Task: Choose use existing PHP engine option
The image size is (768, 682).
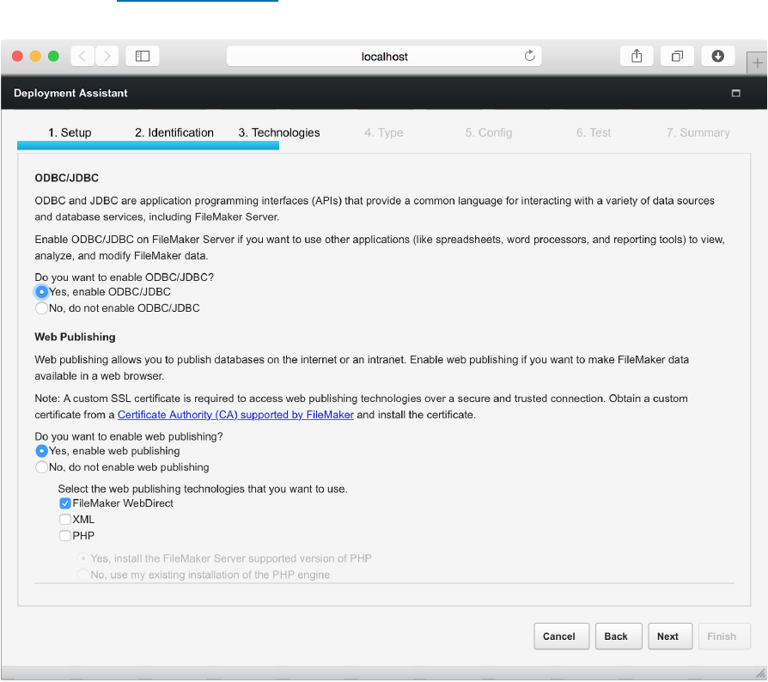Action: 83,575
